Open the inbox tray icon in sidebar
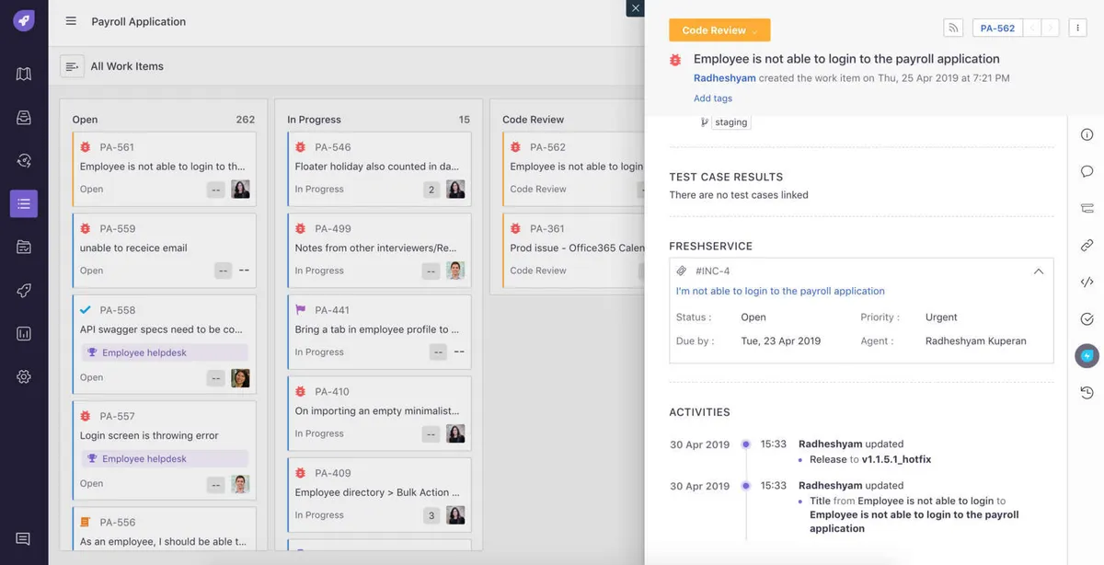Image resolution: width=1104 pixels, height=565 pixels. point(24,118)
